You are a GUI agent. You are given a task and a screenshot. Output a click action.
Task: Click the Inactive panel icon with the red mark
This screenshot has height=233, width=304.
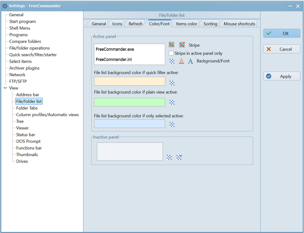[x=179, y=157]
